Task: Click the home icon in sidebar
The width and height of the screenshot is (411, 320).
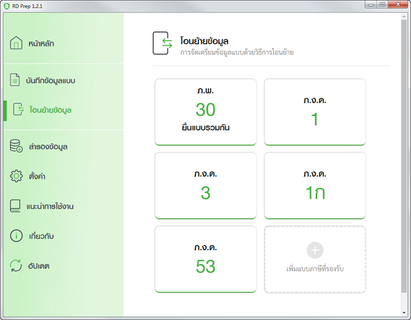Action: coord(16,43)
